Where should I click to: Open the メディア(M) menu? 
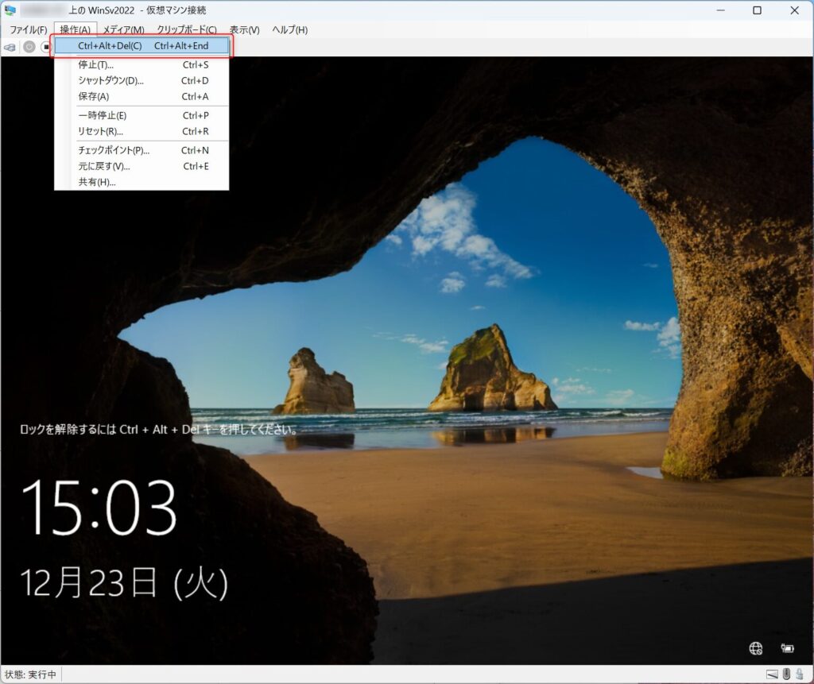click(x=123, y=29)
